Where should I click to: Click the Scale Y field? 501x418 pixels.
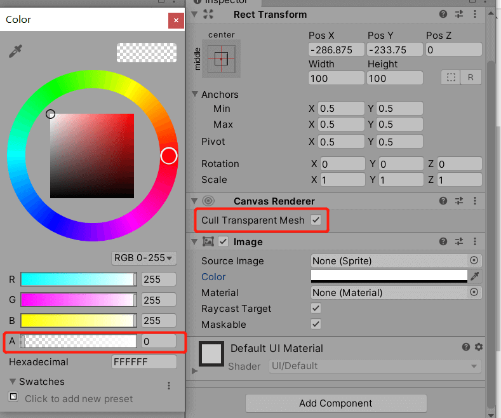[401, 180]
